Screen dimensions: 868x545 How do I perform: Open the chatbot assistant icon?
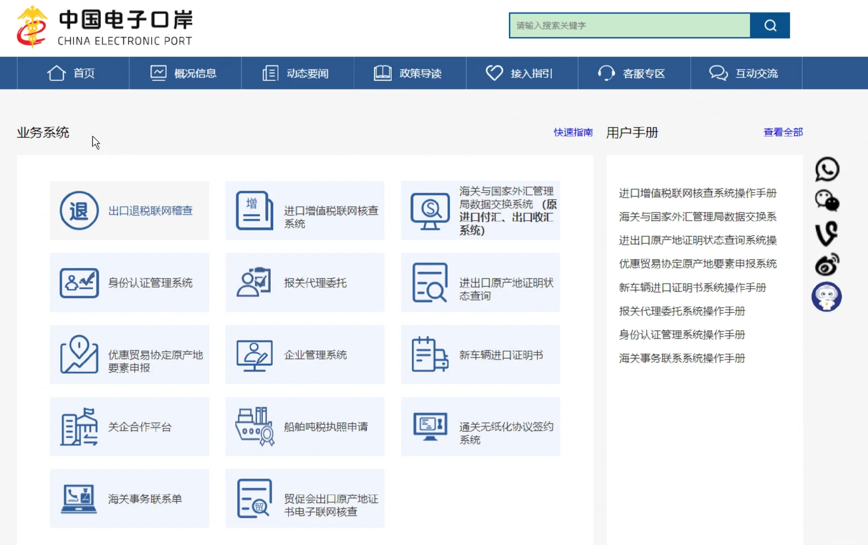[x=826, y=297]
